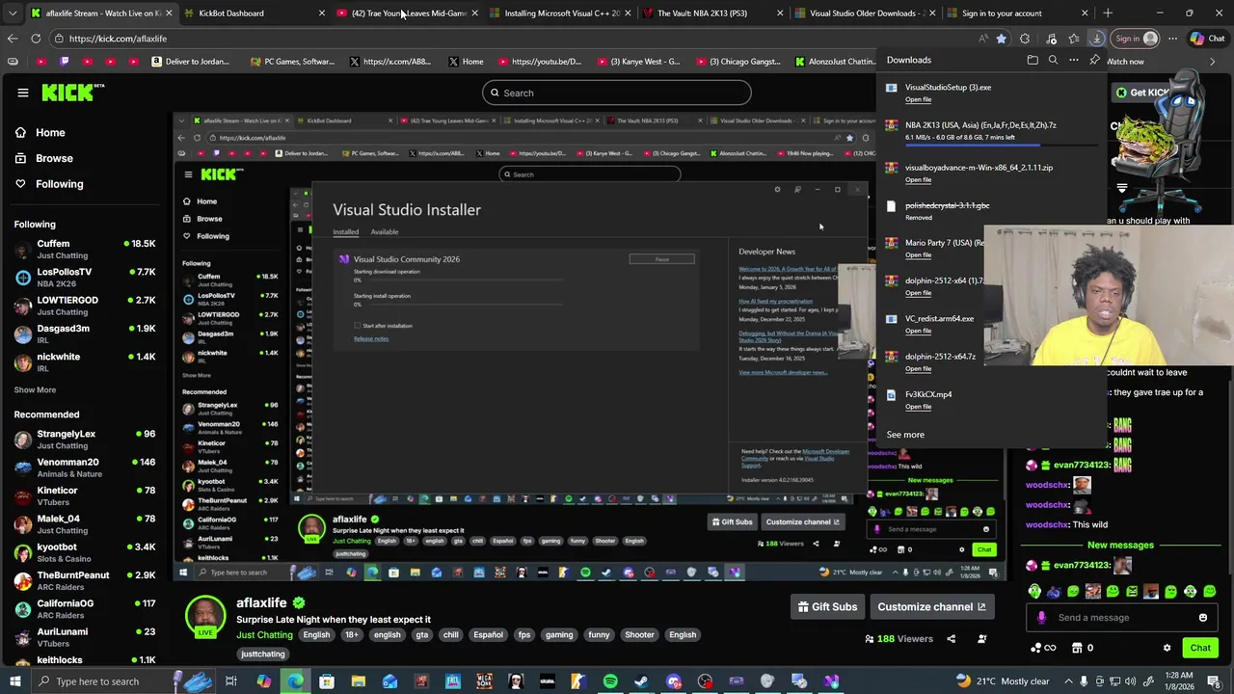The width and height of the screenshot is (1234, 694).
Task: Open browser Settings and more menu
Action: click(x=1172, y=39)
